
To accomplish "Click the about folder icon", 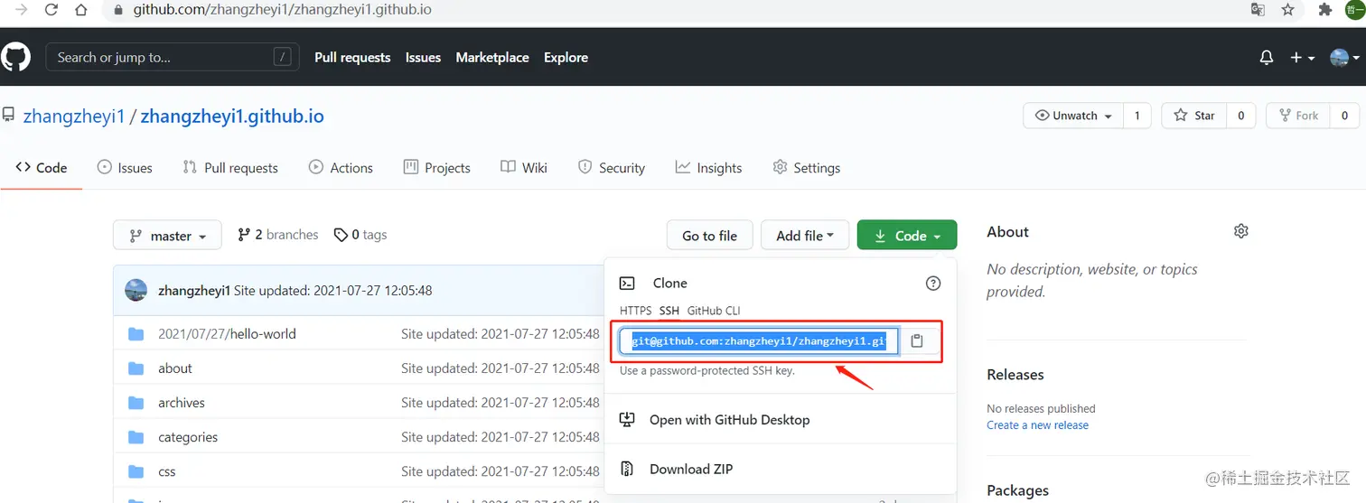I will [136, 368].
